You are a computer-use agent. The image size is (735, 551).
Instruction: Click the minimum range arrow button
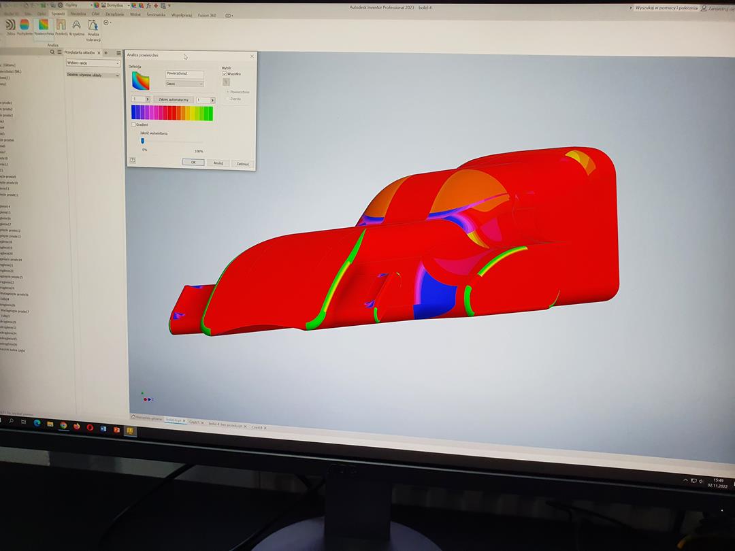(x=148, y=99)
